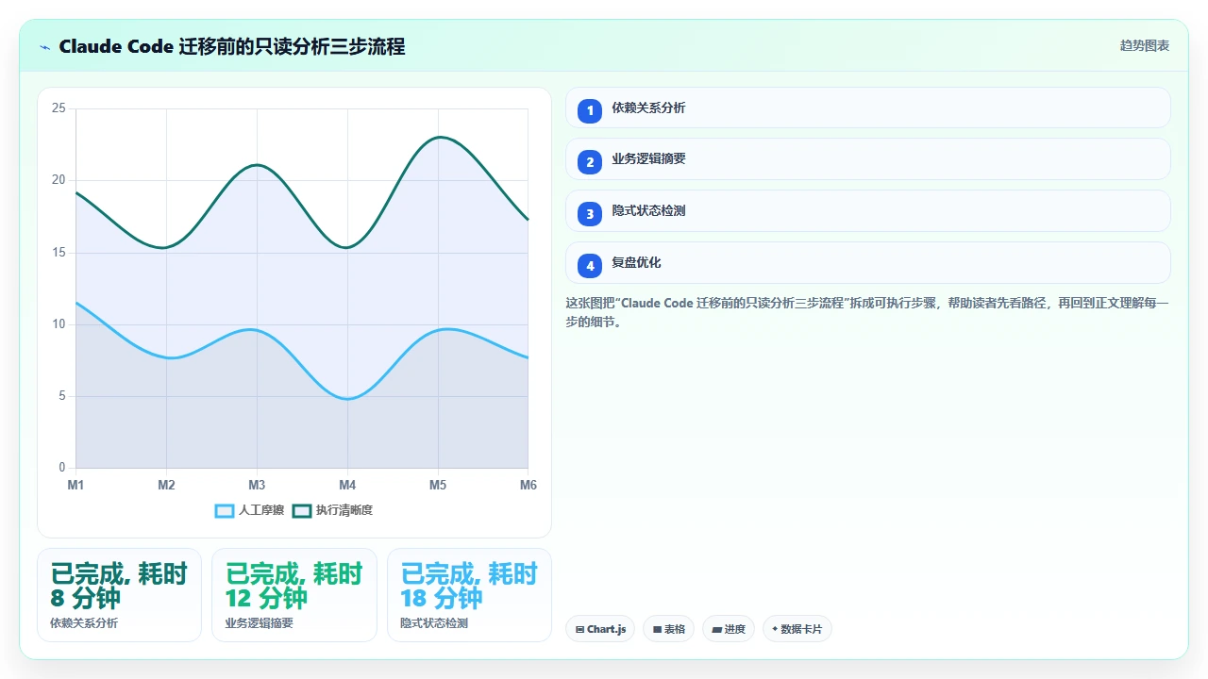Open the 18 分钟 stat card
This screenshot has width=1208, height=679.
[x=469, y=595]
